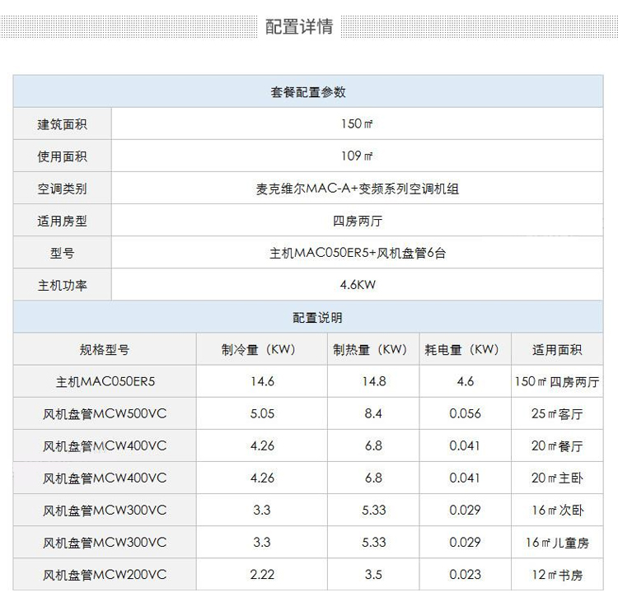This screenshot has height=597, width=618.
Task: Click the 建筑面积 row label
Action: coord(62,124)
